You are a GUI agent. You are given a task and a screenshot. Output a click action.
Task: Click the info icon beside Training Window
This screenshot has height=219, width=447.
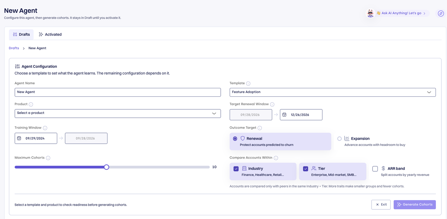(45, 128)
